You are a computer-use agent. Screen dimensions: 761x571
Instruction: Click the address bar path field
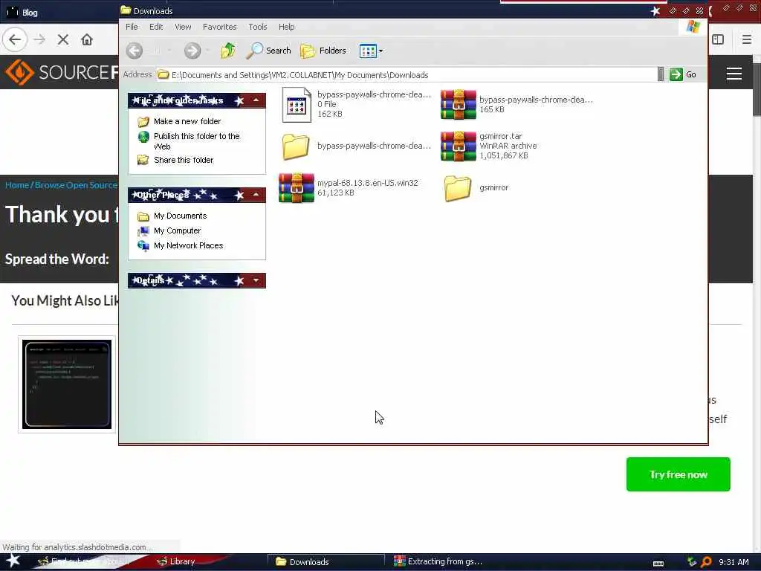point(406,75)
